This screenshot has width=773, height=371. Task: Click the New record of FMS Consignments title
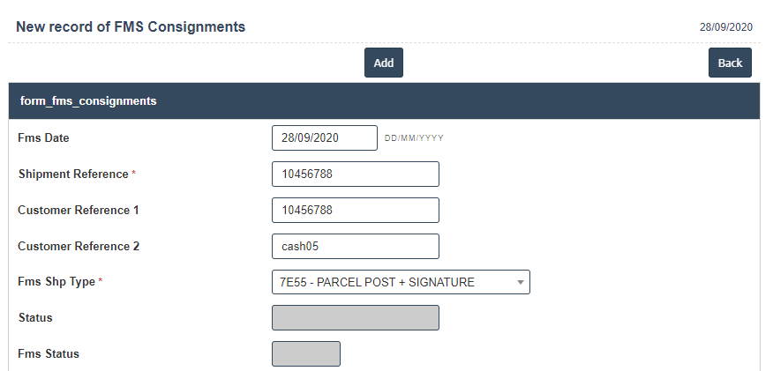tap(131, 27)
